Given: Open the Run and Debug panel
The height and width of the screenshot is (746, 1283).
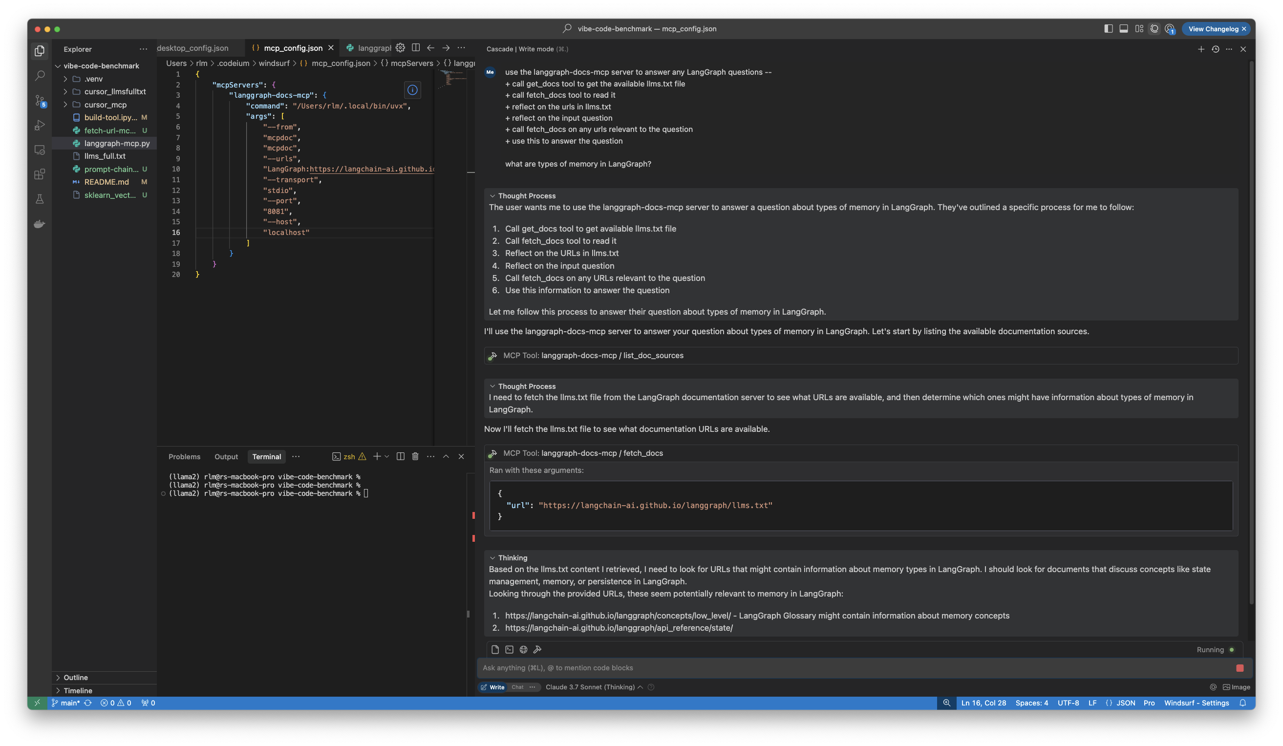Looking at the screenshot, I should point(39,125).
